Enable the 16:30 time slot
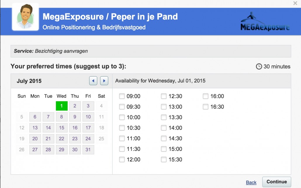This screenshot has width=301, height=188. tap(206, 107)
